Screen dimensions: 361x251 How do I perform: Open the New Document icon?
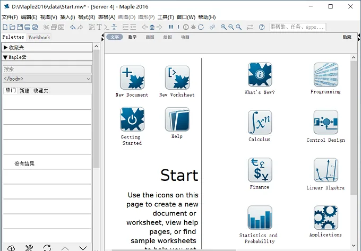132,78
